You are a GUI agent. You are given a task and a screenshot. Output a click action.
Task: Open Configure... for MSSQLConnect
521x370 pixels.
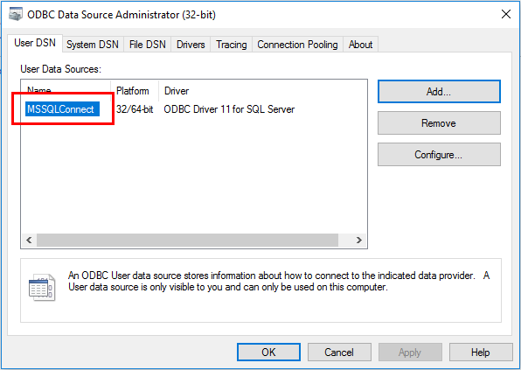[439, 155]
